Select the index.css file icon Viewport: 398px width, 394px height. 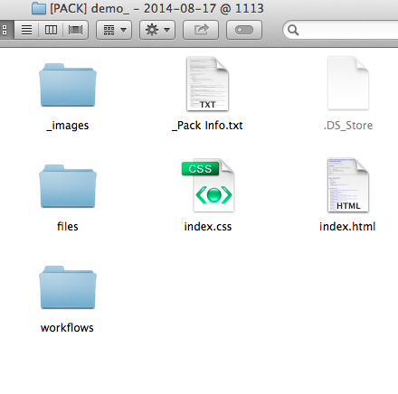(x=208, y=185)
